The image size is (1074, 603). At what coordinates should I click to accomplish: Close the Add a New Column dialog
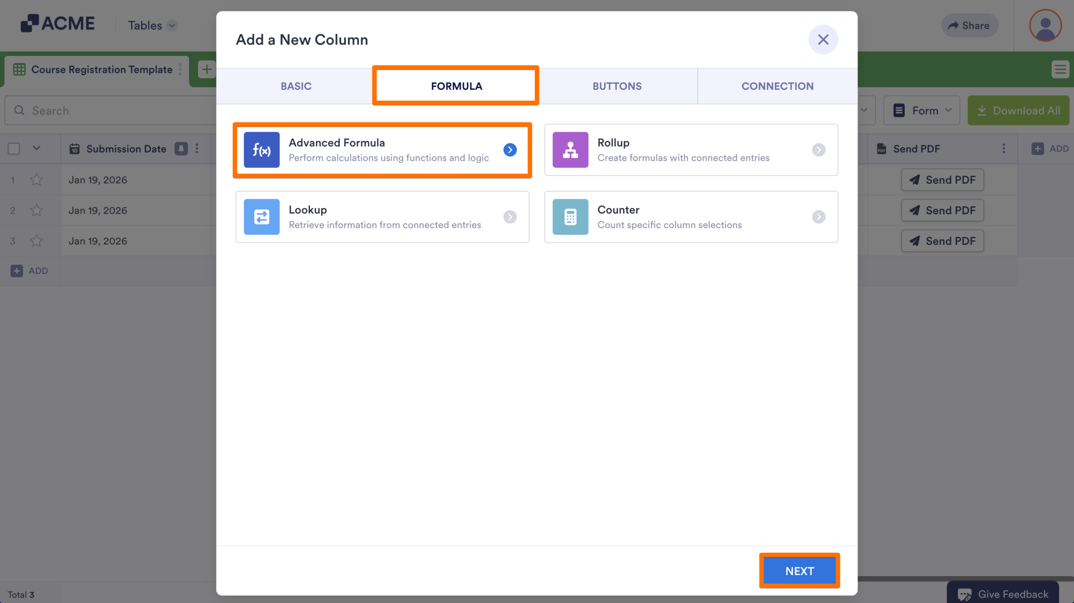[823, 39]
